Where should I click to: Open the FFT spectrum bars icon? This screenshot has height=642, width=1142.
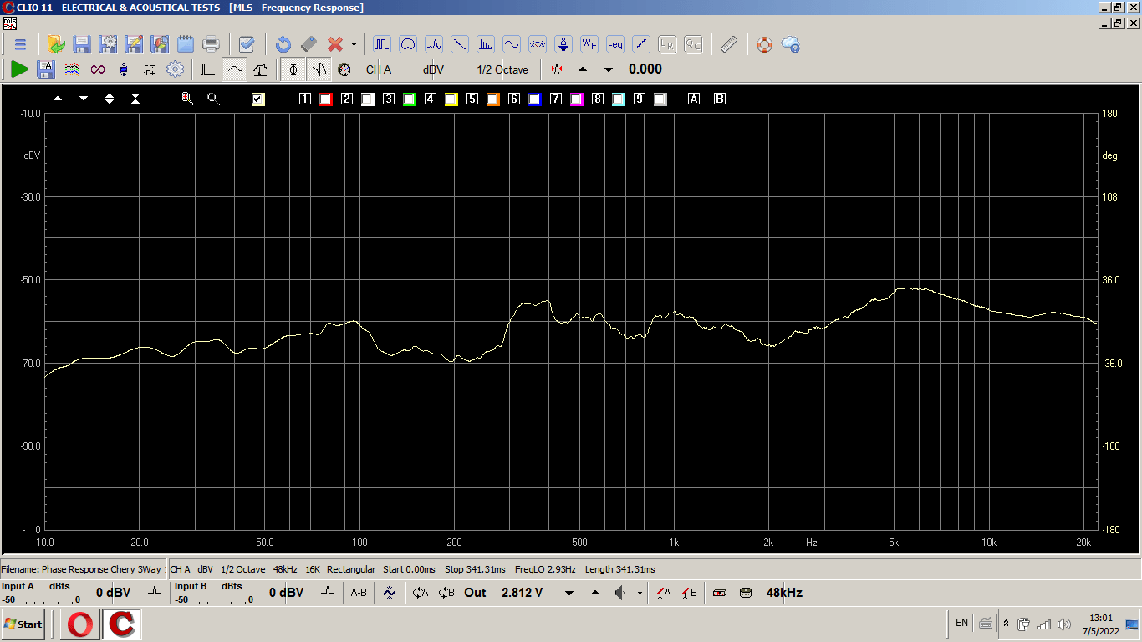tap(486, 44)
